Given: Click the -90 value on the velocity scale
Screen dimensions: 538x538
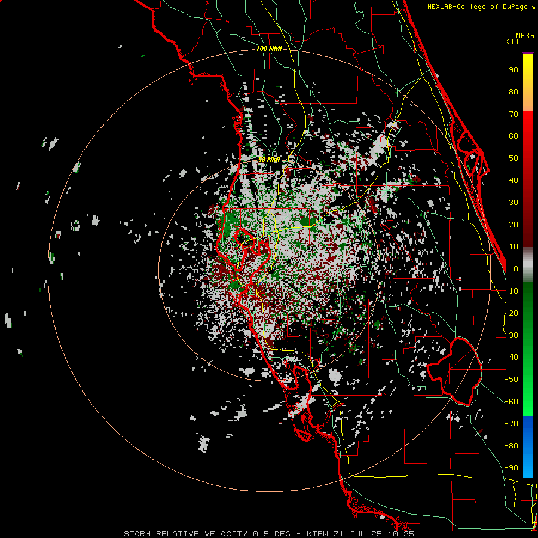Looking at the screenshot, I should 511,467.
